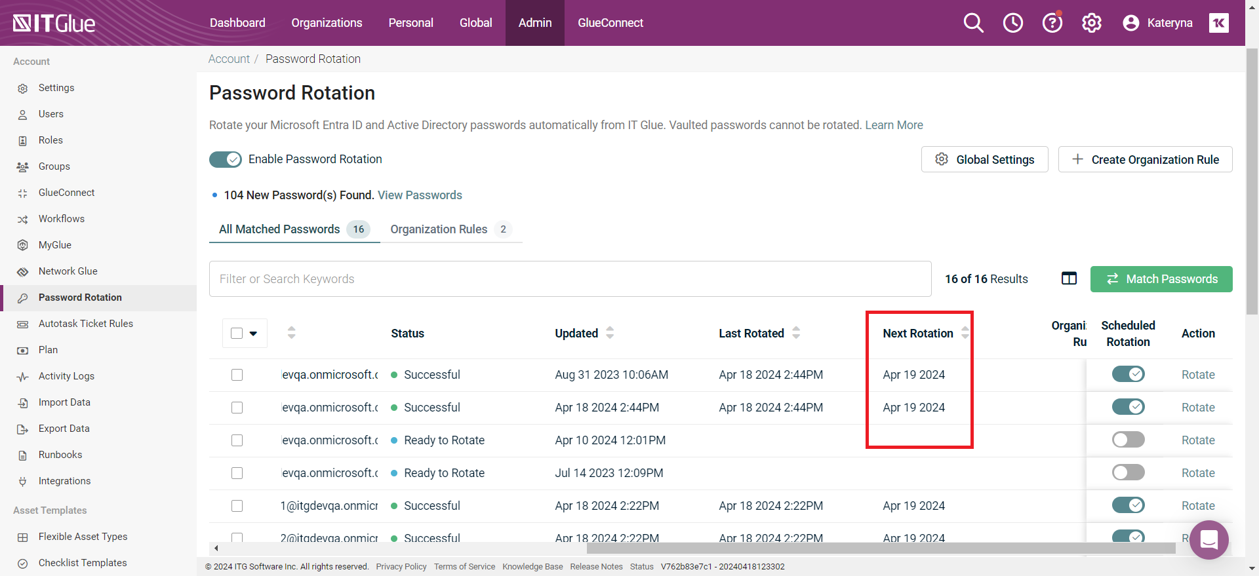Screen dimensions: 1259x576
Task: Click the MyGlue icon in sidebar
Action: pos(23,245)
